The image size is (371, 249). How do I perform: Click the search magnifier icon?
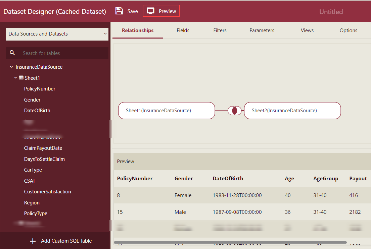(x=12, y=53)
